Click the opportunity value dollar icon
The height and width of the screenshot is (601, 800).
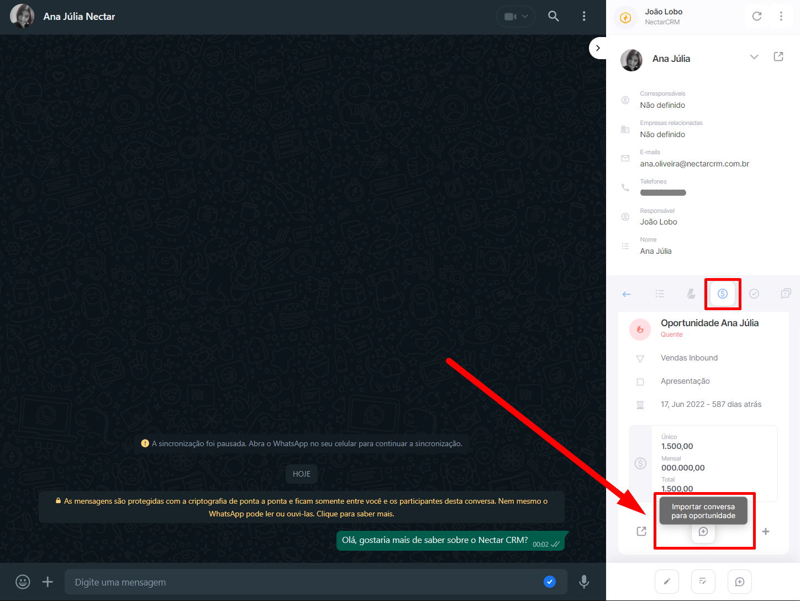(x=640, y=463)
